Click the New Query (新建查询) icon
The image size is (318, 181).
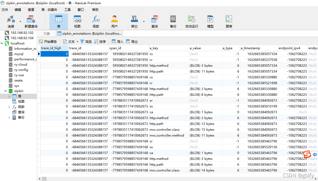click(31, 22)
